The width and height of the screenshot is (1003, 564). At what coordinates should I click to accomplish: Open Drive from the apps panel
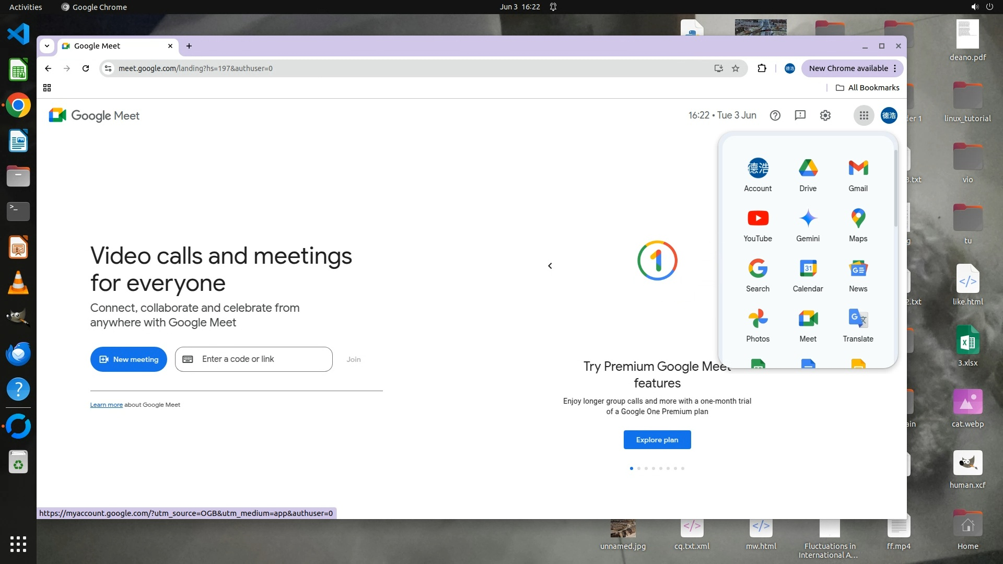(808, 174)
